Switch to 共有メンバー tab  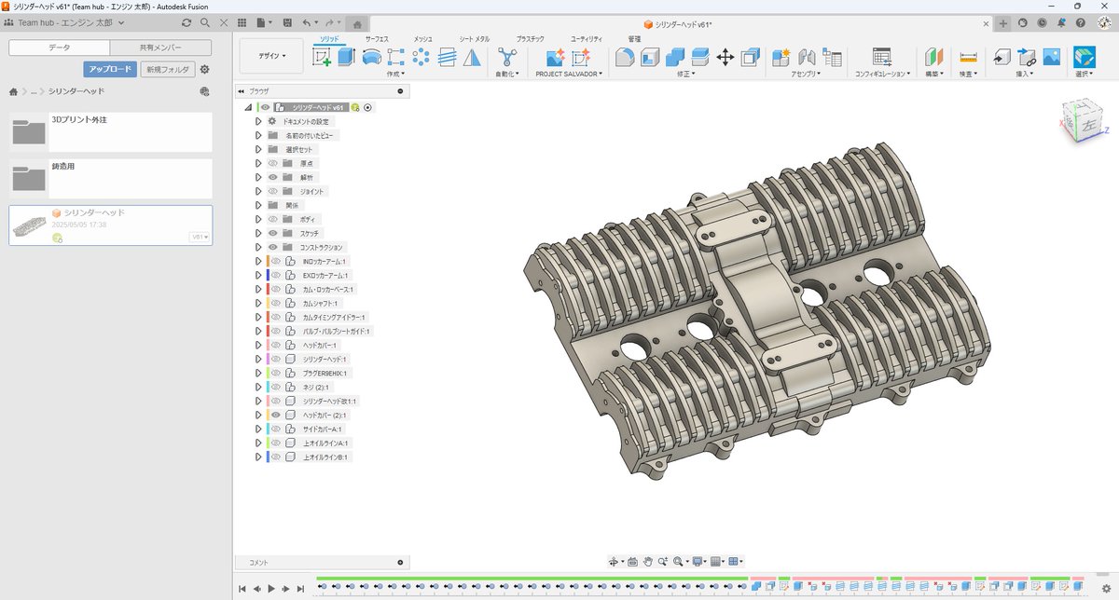(160, 47)
